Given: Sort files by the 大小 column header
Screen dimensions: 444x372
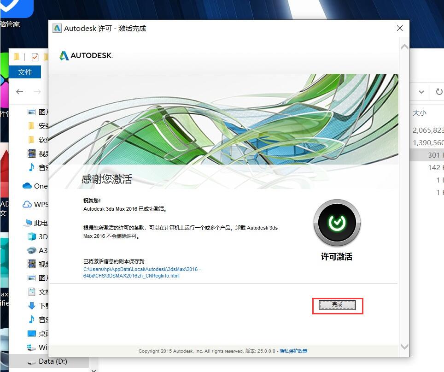Looking at the screenshot, I should (x=419, y=112).
